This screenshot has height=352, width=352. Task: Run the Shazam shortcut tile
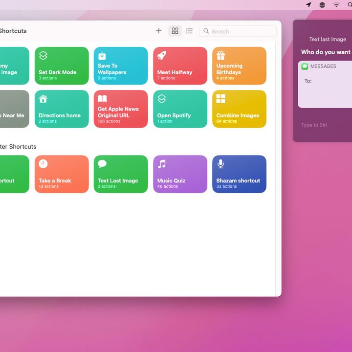(x=239, y=174)
